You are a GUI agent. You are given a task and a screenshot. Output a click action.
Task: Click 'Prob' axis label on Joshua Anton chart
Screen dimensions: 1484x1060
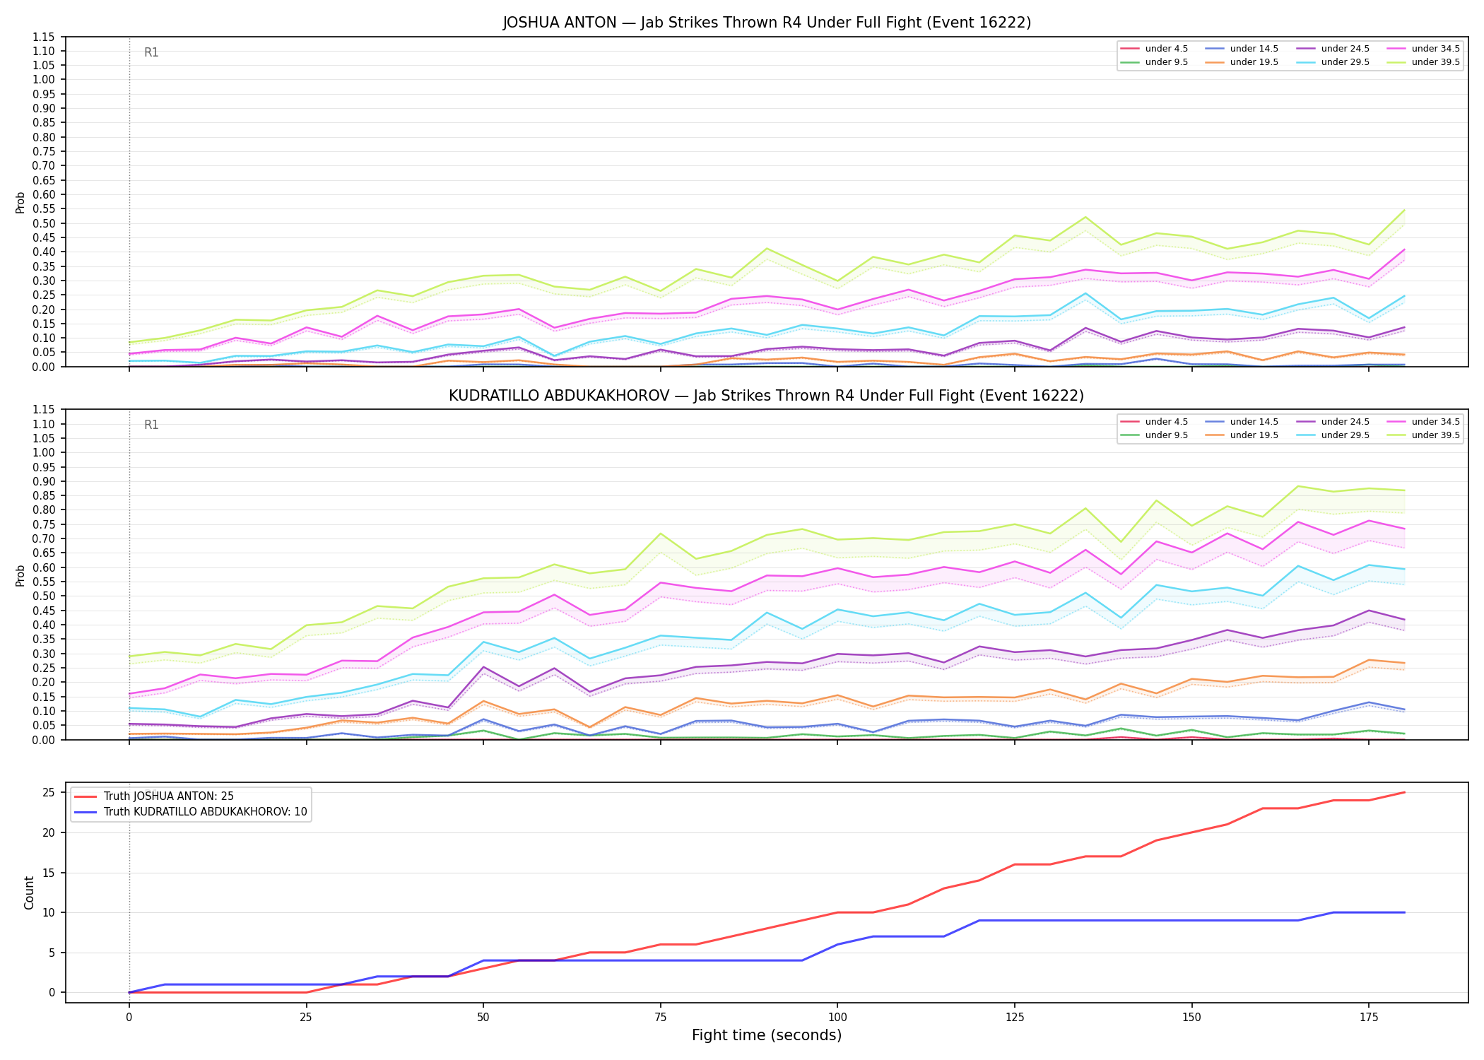[x=20, y=202]
